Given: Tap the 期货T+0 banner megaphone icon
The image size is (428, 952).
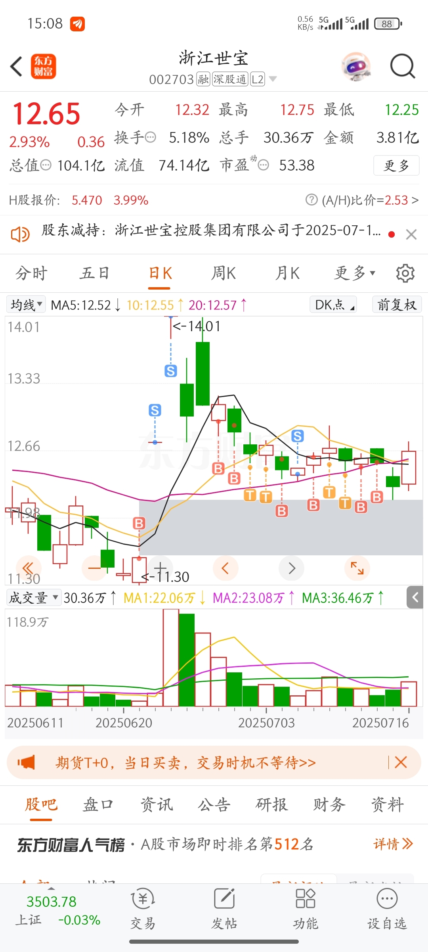Looking at the screenshot, I should pyautogui.click(x=26, y=763).
